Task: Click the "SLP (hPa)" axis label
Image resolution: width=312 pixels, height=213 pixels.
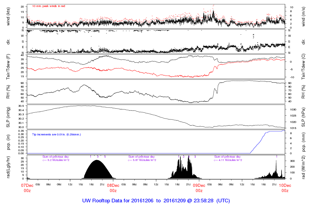Action: pyautogui.click(x=303, y=117)
